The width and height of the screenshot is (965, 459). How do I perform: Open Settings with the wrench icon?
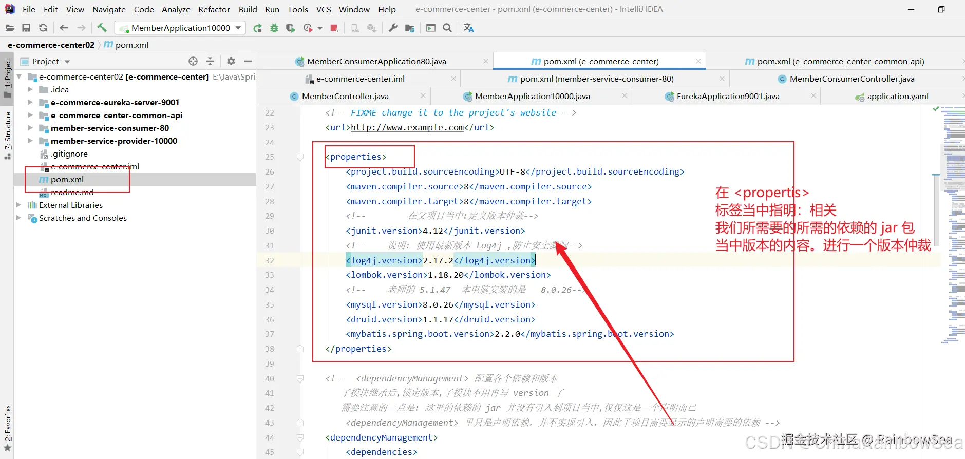tap(393, 28)
